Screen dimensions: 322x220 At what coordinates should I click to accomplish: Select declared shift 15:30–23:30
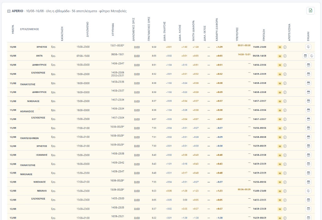click(83, 173)
